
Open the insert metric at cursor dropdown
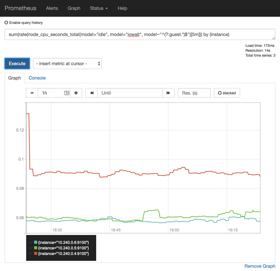click(x=67, y=63)
